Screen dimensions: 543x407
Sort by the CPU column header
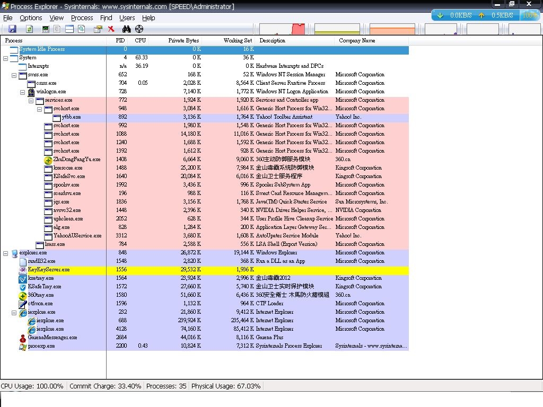click(141, 40)
